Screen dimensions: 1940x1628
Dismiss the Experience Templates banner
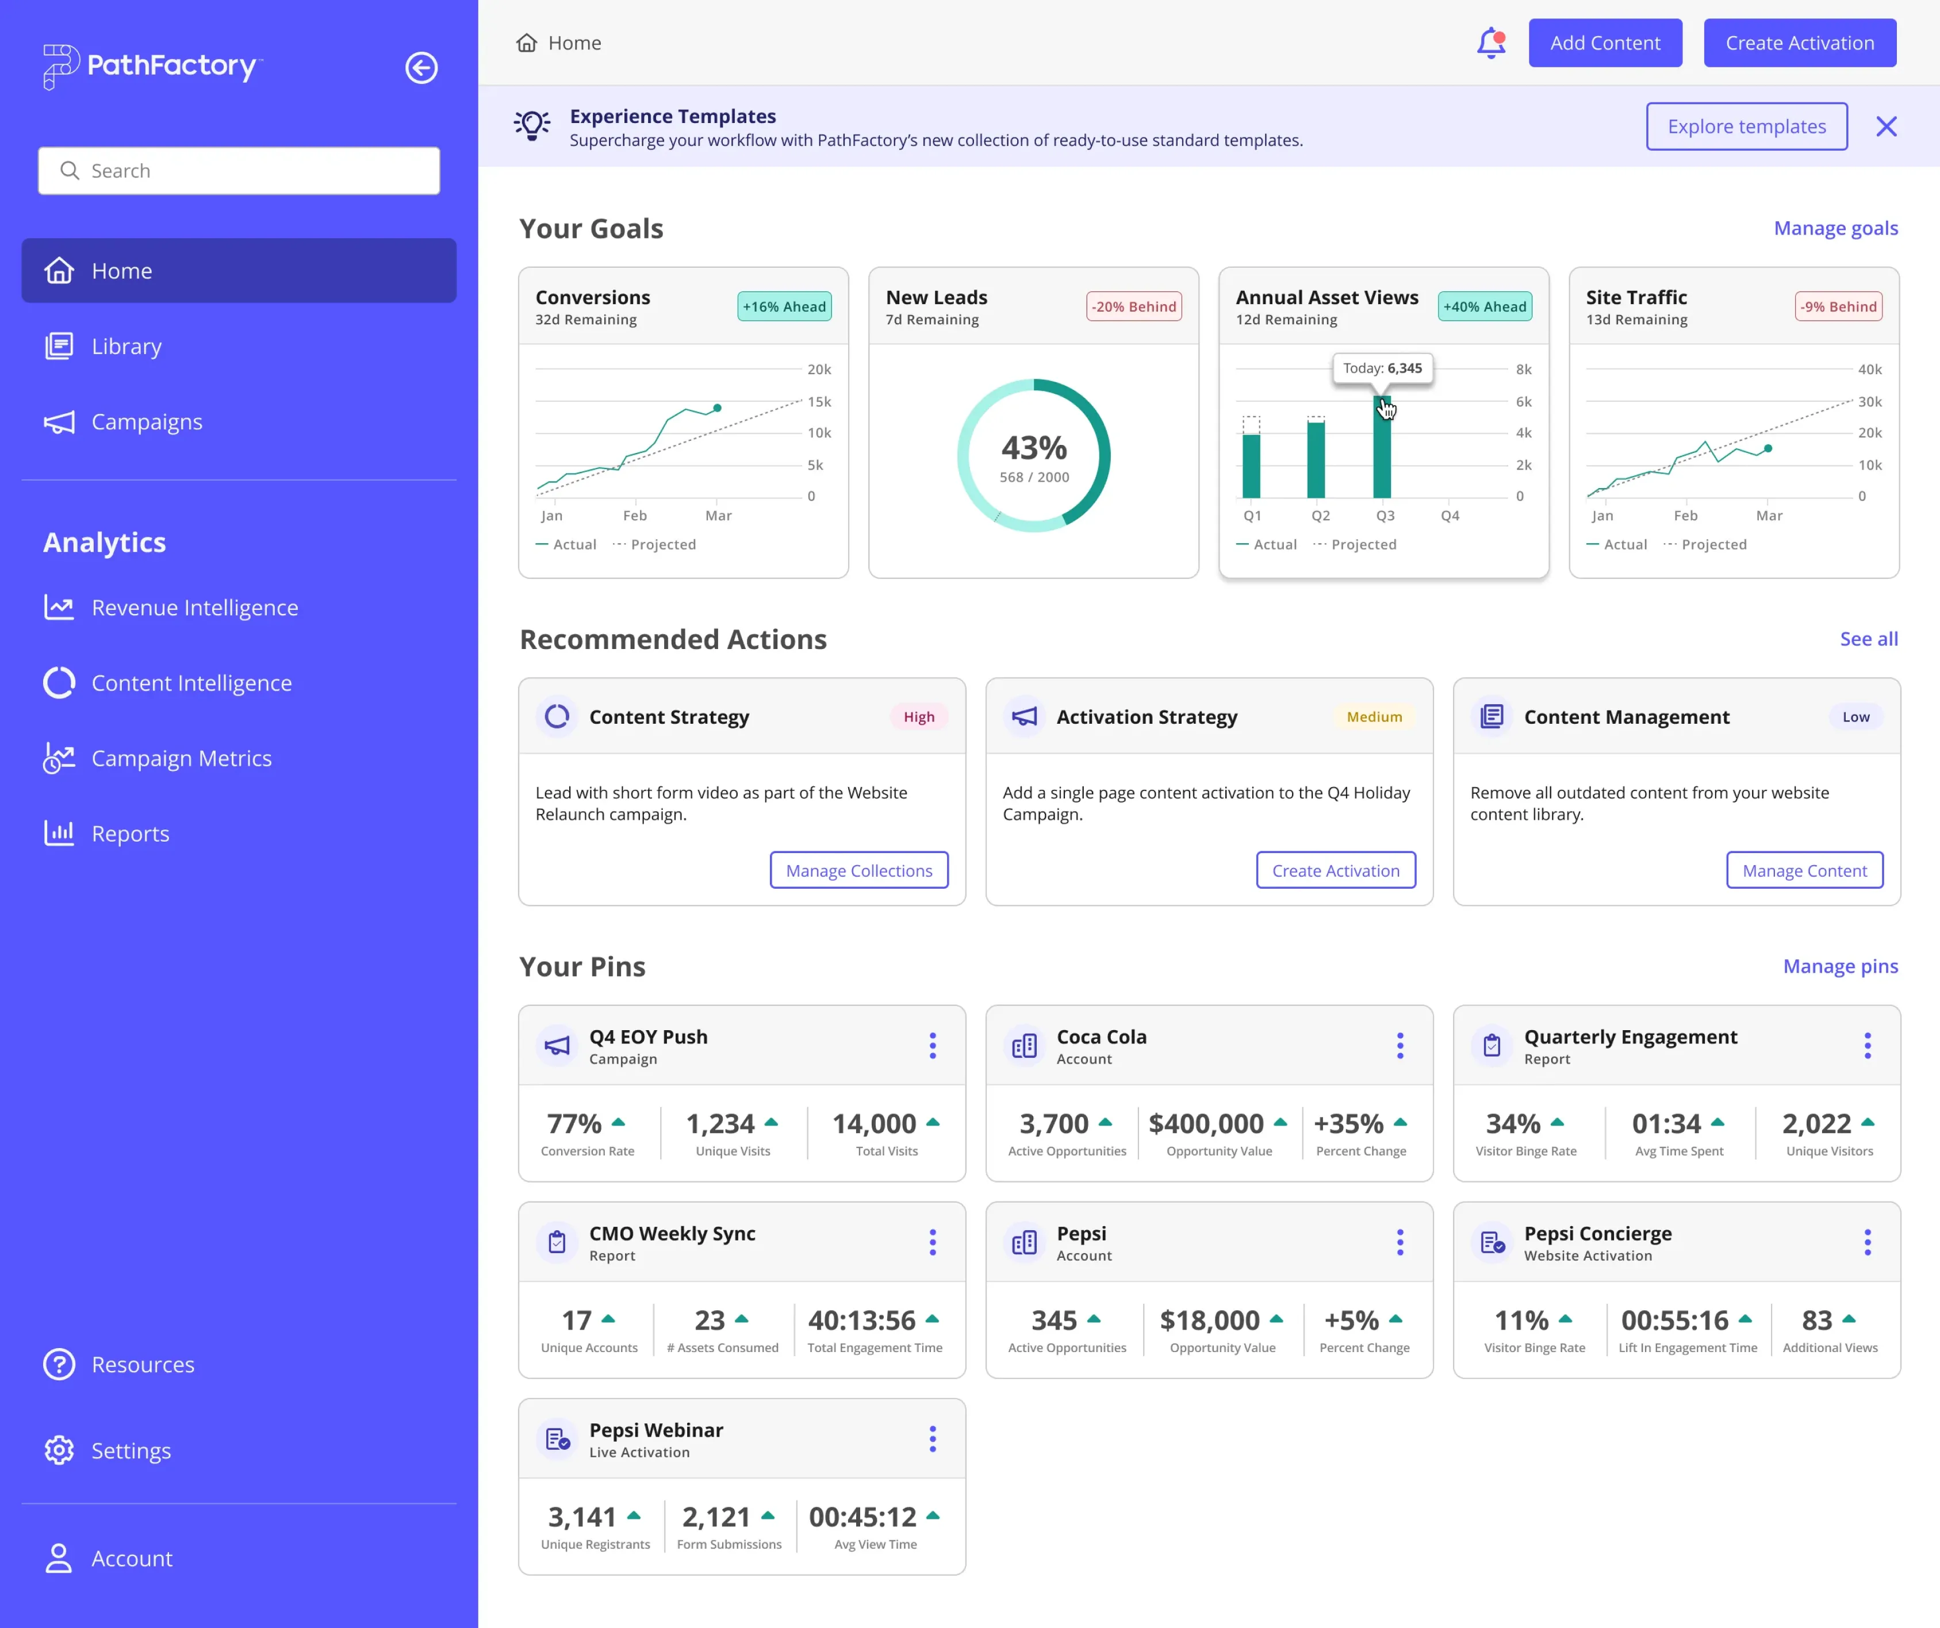[x=1887, y=126]
